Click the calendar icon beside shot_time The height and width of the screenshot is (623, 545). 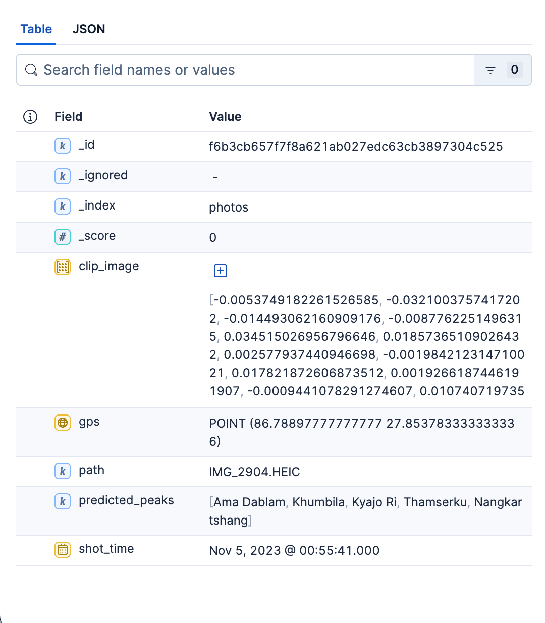[62, 550]
